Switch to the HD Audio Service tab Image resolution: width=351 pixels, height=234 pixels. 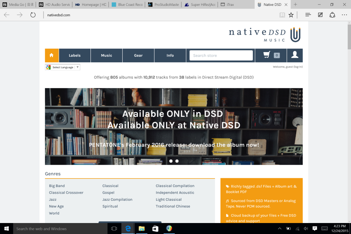pyautogui.click(x=54, y=4)
